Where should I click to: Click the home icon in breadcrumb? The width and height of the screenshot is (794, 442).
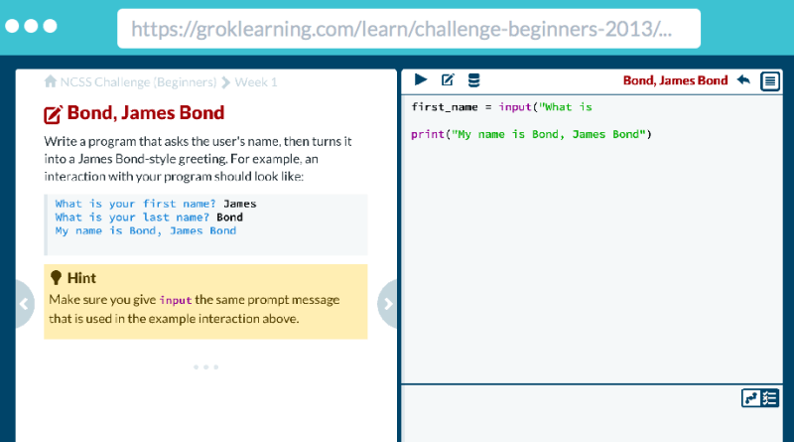click(x=51, y=81)
